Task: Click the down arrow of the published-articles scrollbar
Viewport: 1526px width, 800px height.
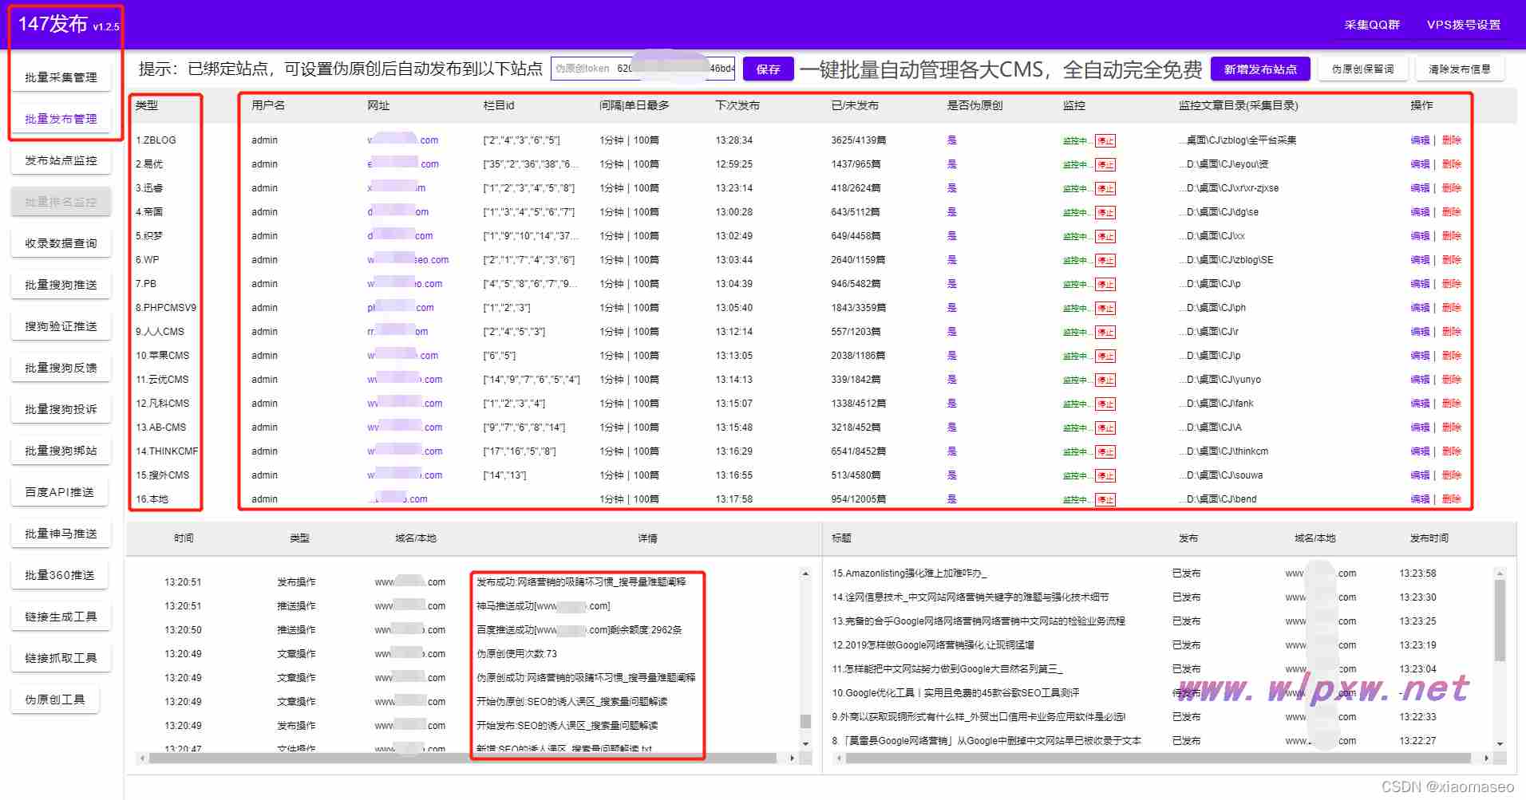Action: click(1500, 743)
